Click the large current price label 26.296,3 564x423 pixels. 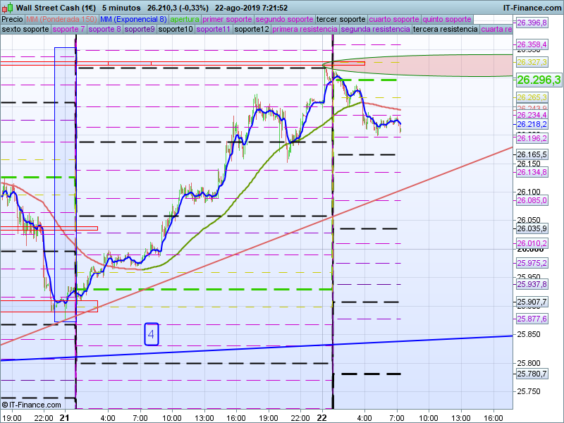539,80
